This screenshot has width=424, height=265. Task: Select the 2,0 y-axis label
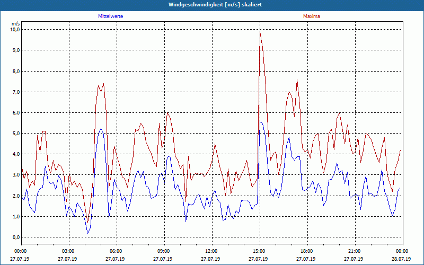[x=15, y=196]
